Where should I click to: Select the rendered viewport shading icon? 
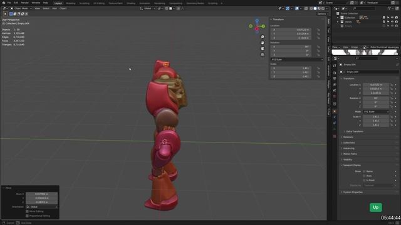coord(323,8)
